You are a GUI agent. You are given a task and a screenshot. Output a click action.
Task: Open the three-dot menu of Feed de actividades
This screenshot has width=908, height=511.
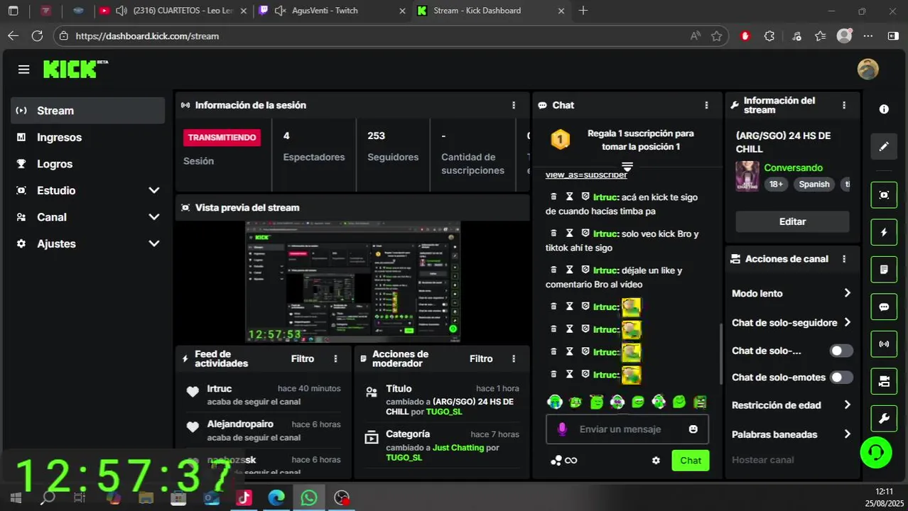[336, 359]
